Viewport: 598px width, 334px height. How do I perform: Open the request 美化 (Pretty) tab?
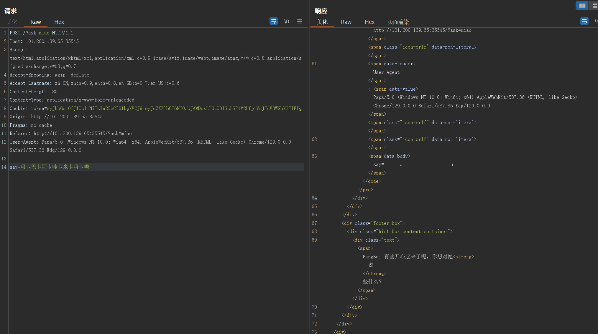(12, 22)
